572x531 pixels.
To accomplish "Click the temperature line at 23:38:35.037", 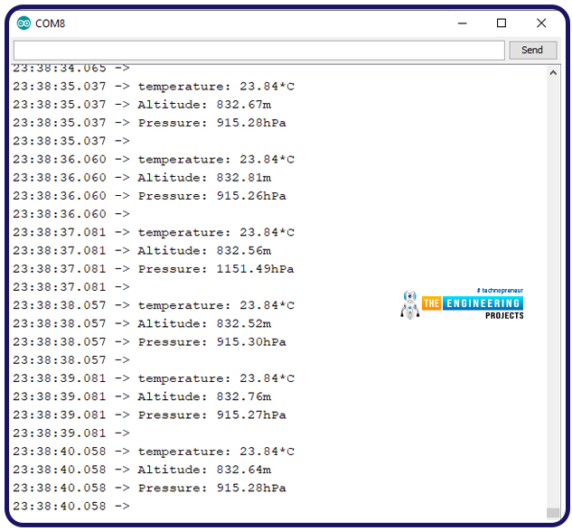I will point(215,87).
